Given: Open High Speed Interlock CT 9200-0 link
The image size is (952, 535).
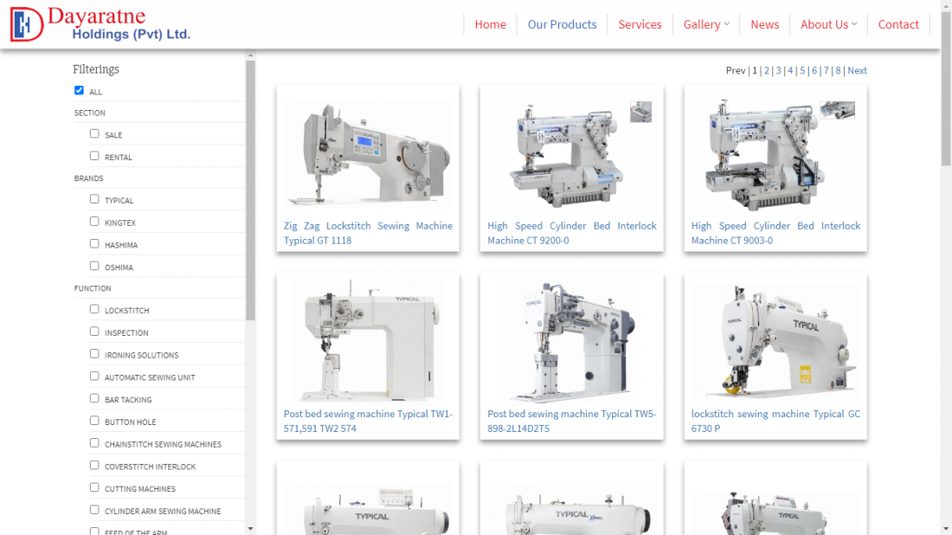Looking at the screenshot, I should [x=571, y=233].
